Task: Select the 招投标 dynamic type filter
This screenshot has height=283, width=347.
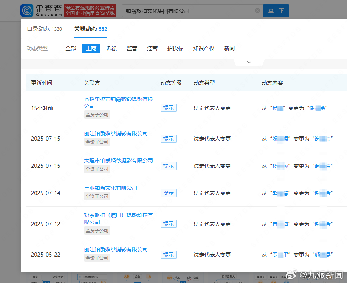Action: (x=175, y=48)
